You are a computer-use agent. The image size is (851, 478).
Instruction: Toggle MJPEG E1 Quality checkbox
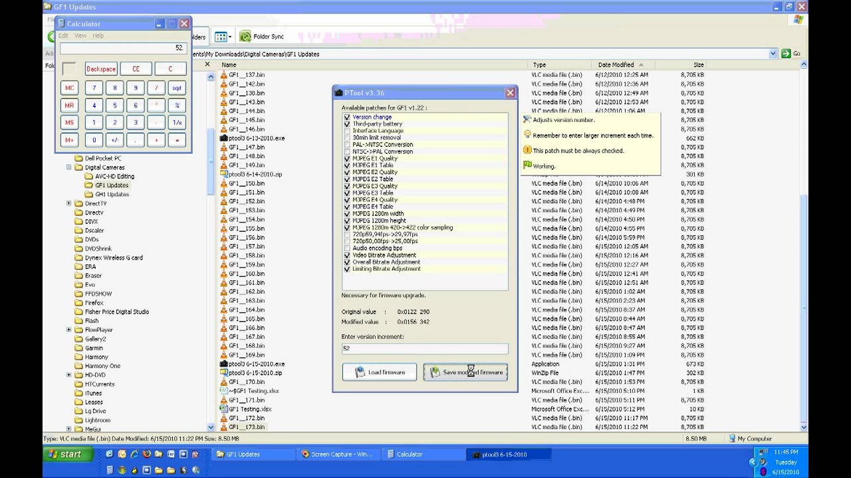click(347, 159)
